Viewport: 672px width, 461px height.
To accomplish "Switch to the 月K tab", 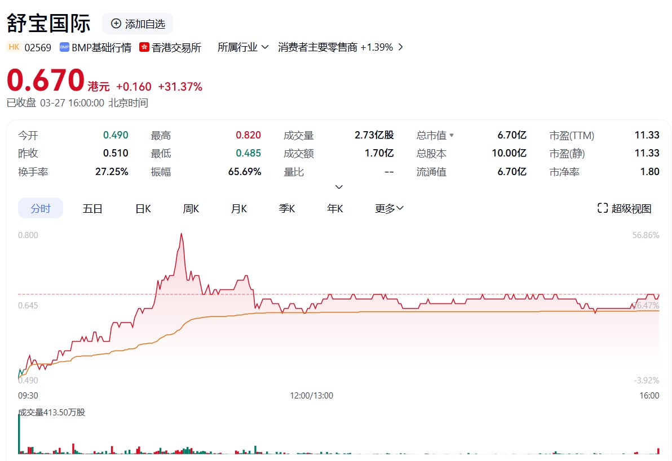I will pyautogui.click(x=239, y=208).
